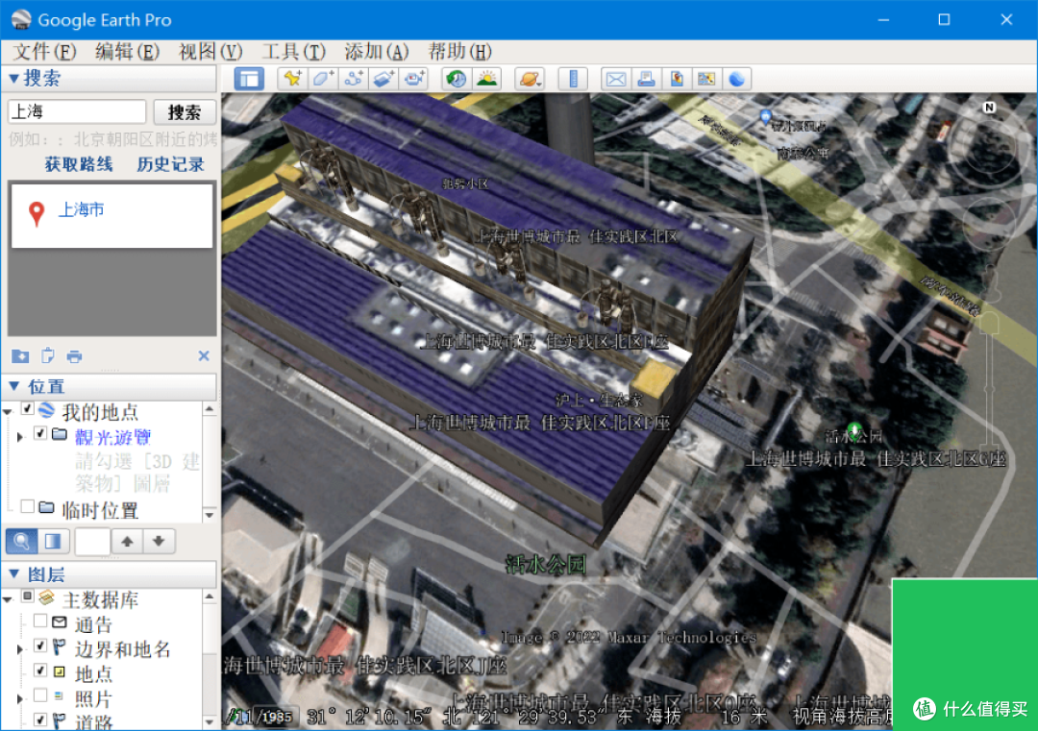Save image of the current view
The height and width of the screenshot is (731, 1038).
point(676,80)
